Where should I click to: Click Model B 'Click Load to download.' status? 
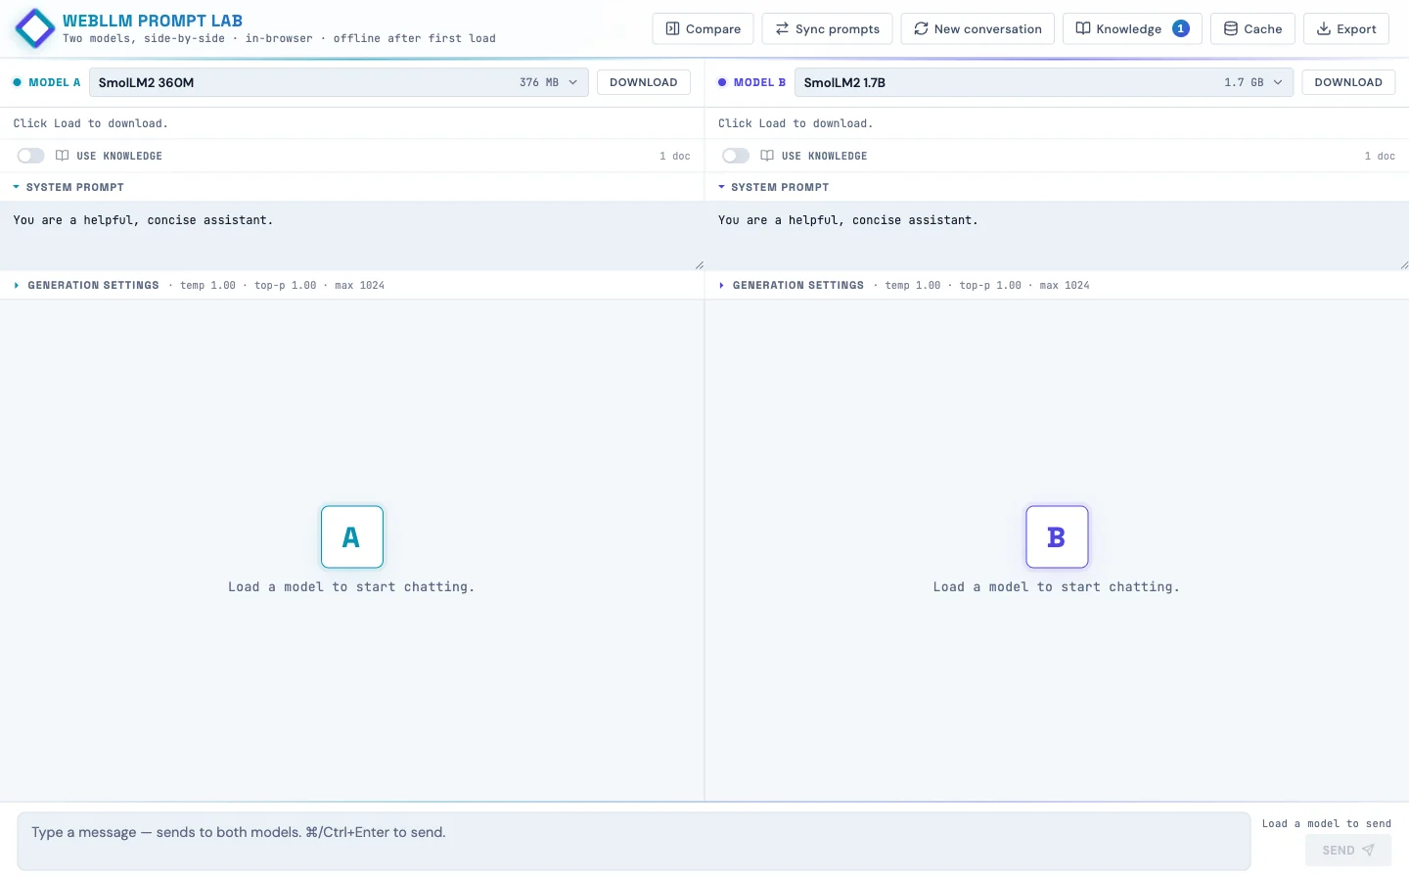point(795,123)
